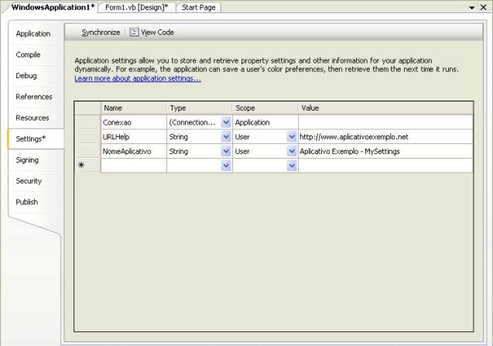Click the URLHelp value field

tap(385, 137)
